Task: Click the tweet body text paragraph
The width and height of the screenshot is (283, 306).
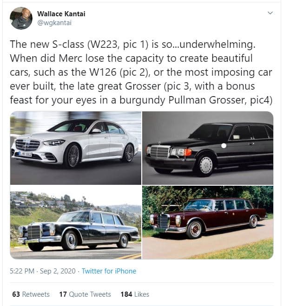Action: point(139,72)
